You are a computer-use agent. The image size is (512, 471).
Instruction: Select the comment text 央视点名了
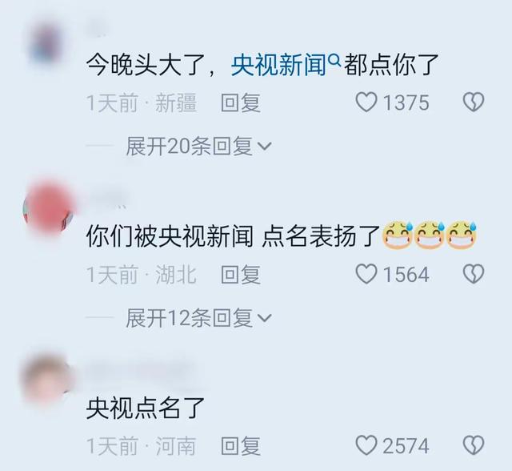click(146, 409)
